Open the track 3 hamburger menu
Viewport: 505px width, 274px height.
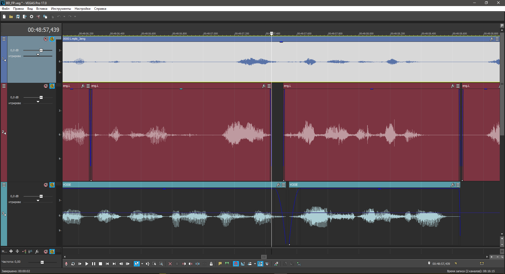pyautogui.click(x=4, y=185)
